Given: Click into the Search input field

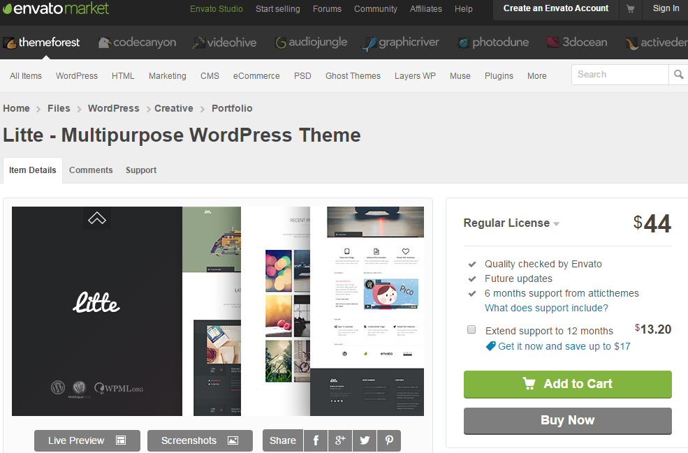Looking at the screenshot, I should point(620,75).
